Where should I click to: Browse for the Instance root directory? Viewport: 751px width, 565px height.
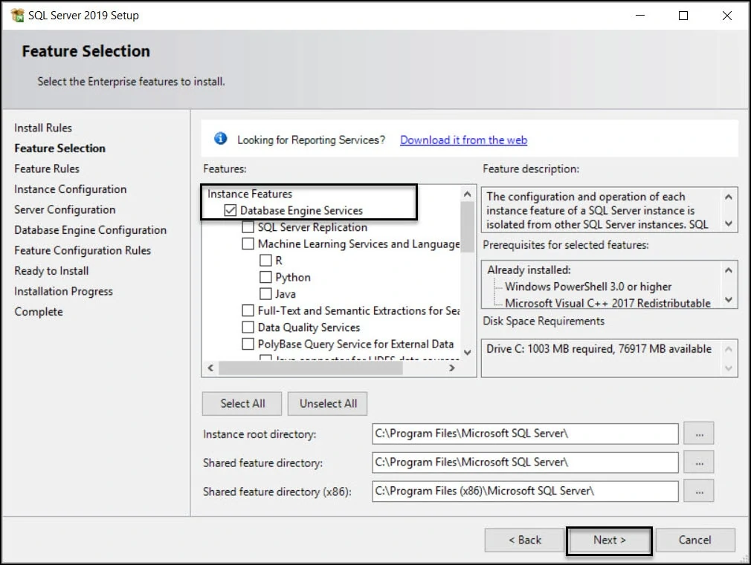pyautogui.click(x=699, y=434)
